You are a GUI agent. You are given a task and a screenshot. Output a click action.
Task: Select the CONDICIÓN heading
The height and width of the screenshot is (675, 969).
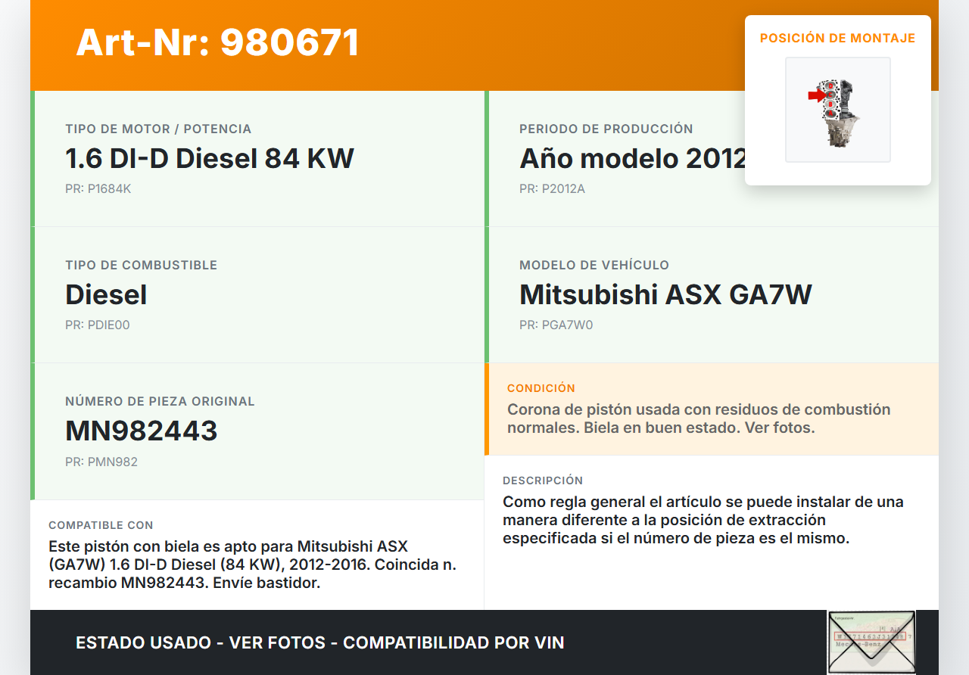pos(541,388)
